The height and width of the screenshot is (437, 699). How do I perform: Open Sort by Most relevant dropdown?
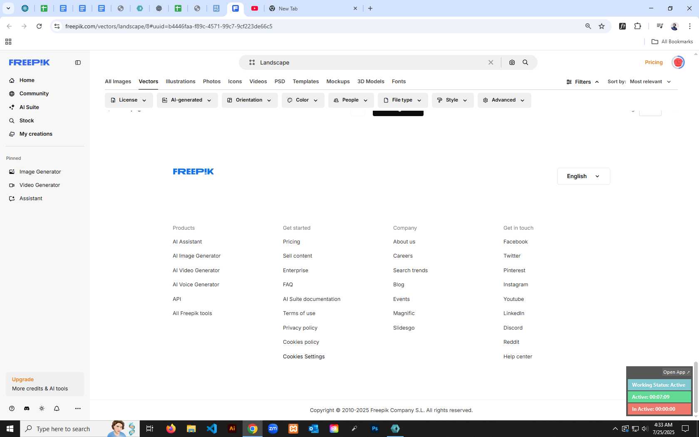[650, 82]
